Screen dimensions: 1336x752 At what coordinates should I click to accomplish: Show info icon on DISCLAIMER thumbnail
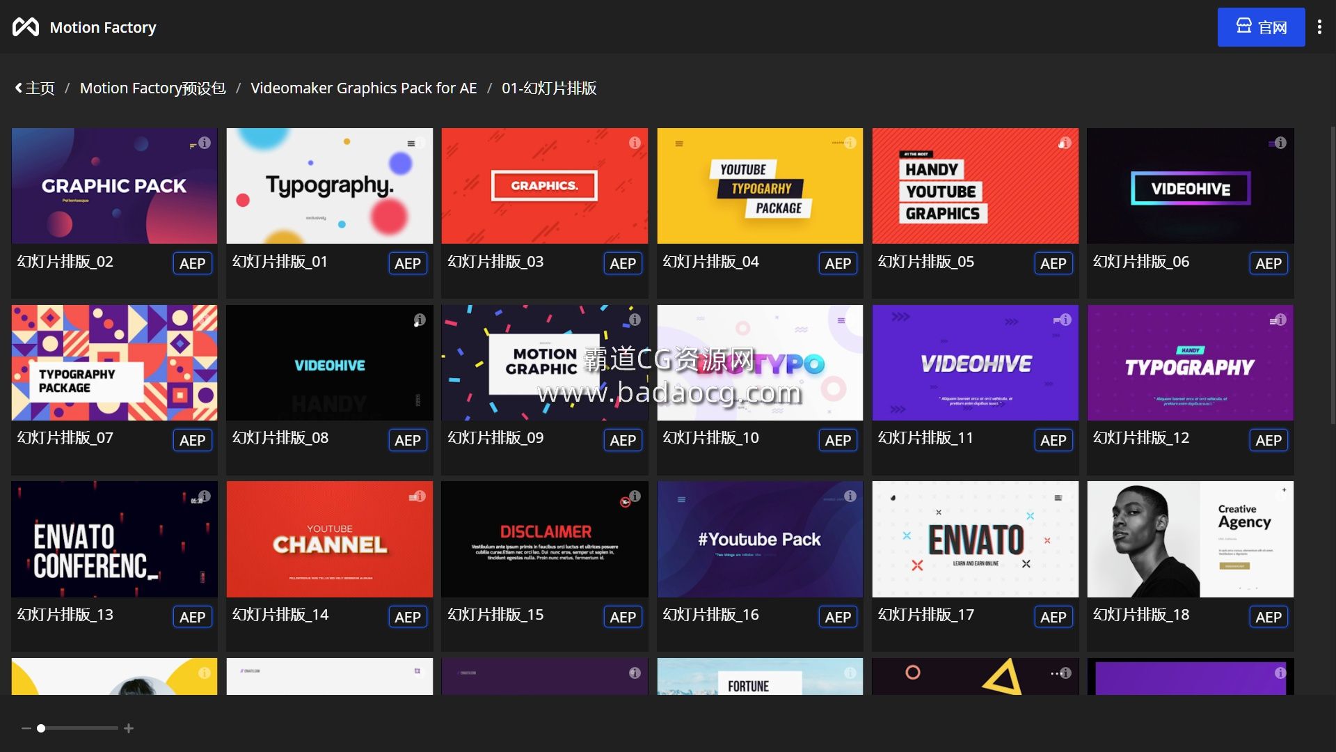(635, 496)
